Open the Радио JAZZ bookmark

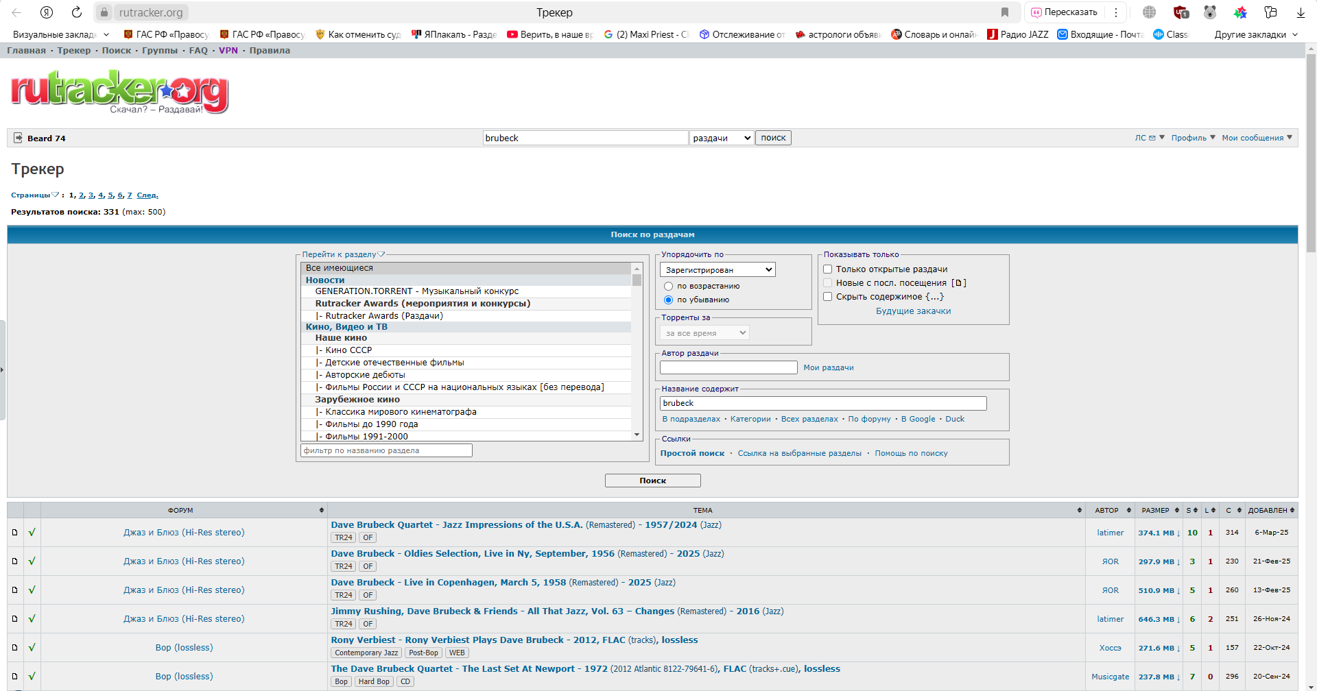(1018, 34)
